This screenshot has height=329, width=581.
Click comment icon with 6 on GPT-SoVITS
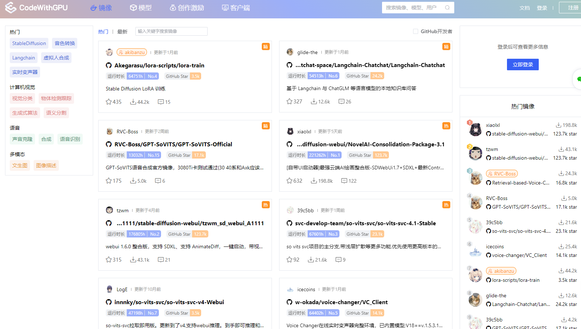(158, 181)
